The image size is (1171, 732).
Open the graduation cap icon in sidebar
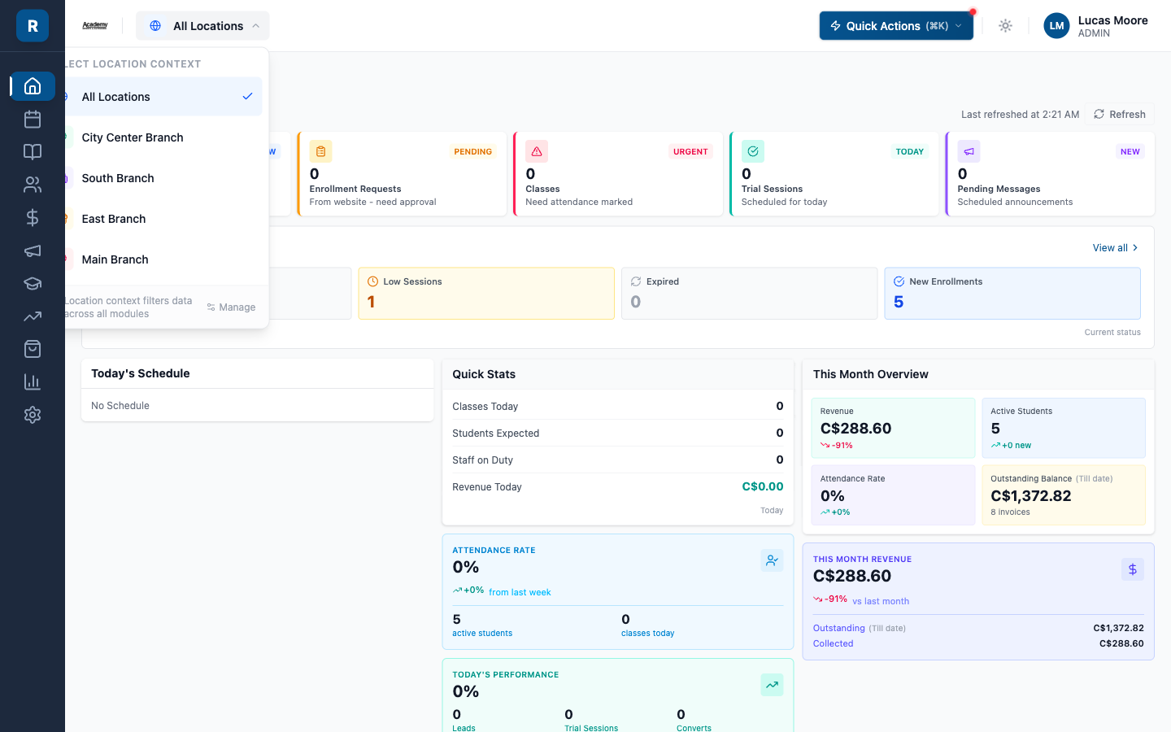point(33,283)
